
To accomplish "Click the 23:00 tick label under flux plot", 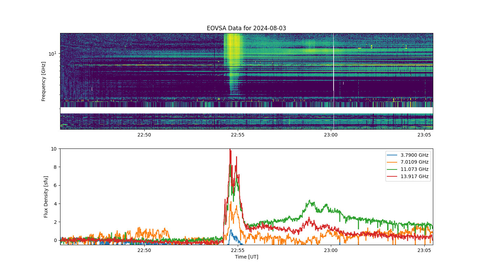I will coord(331,250).
